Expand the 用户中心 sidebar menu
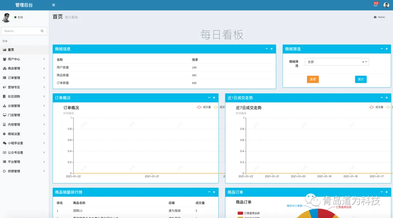The height and width of the screenshot is (218, 393). click(x=24, y=59)
